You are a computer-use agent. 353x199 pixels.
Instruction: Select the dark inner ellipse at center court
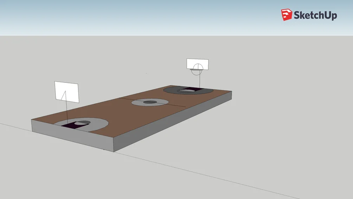pos(150,102)
